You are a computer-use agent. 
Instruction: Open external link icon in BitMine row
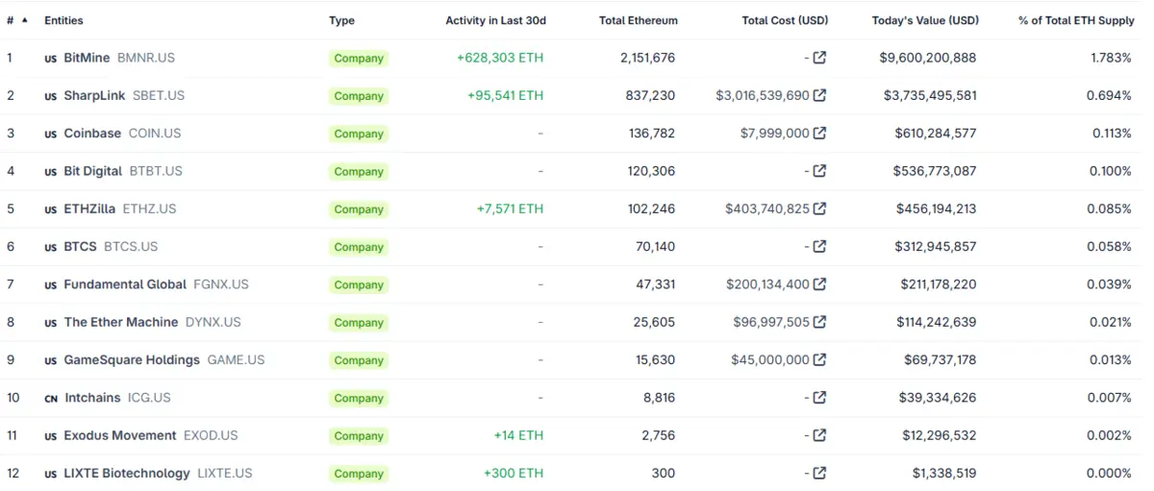(819, 58)
